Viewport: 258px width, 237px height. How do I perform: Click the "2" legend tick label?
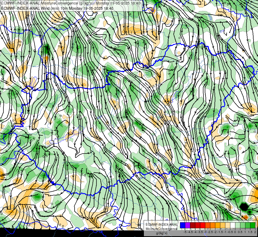(255, 232)
